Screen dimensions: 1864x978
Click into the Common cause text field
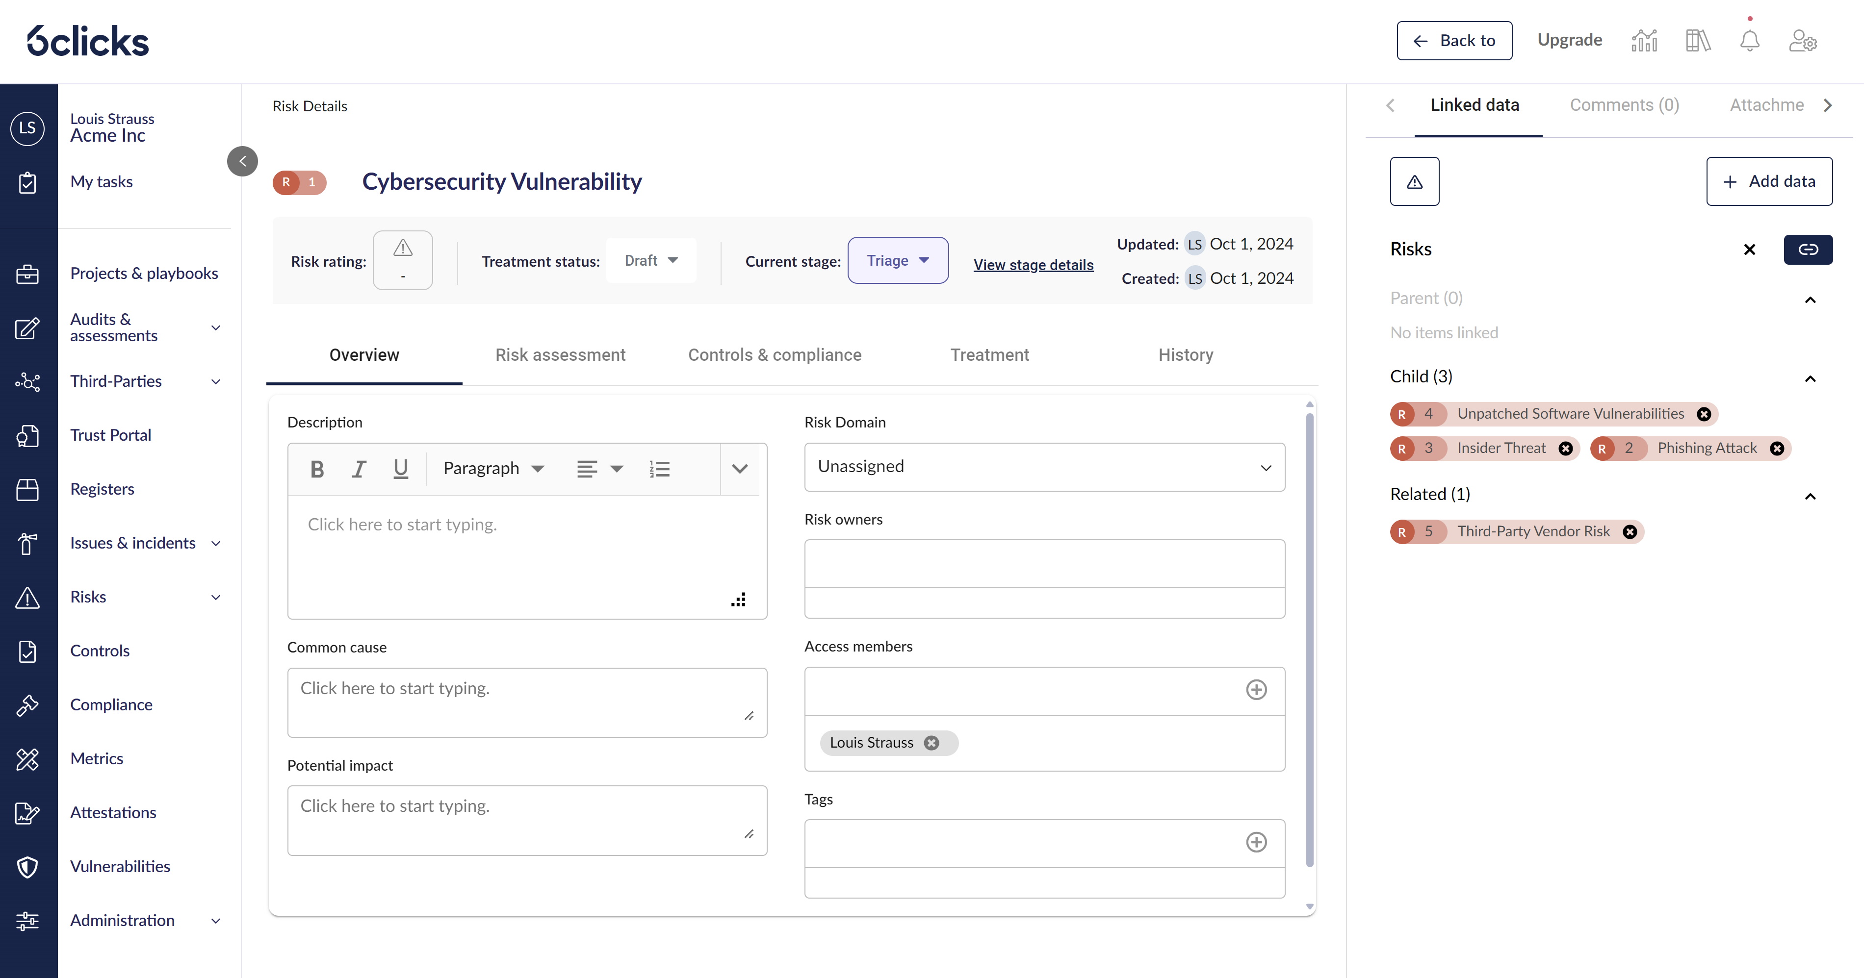coord(526,702)
